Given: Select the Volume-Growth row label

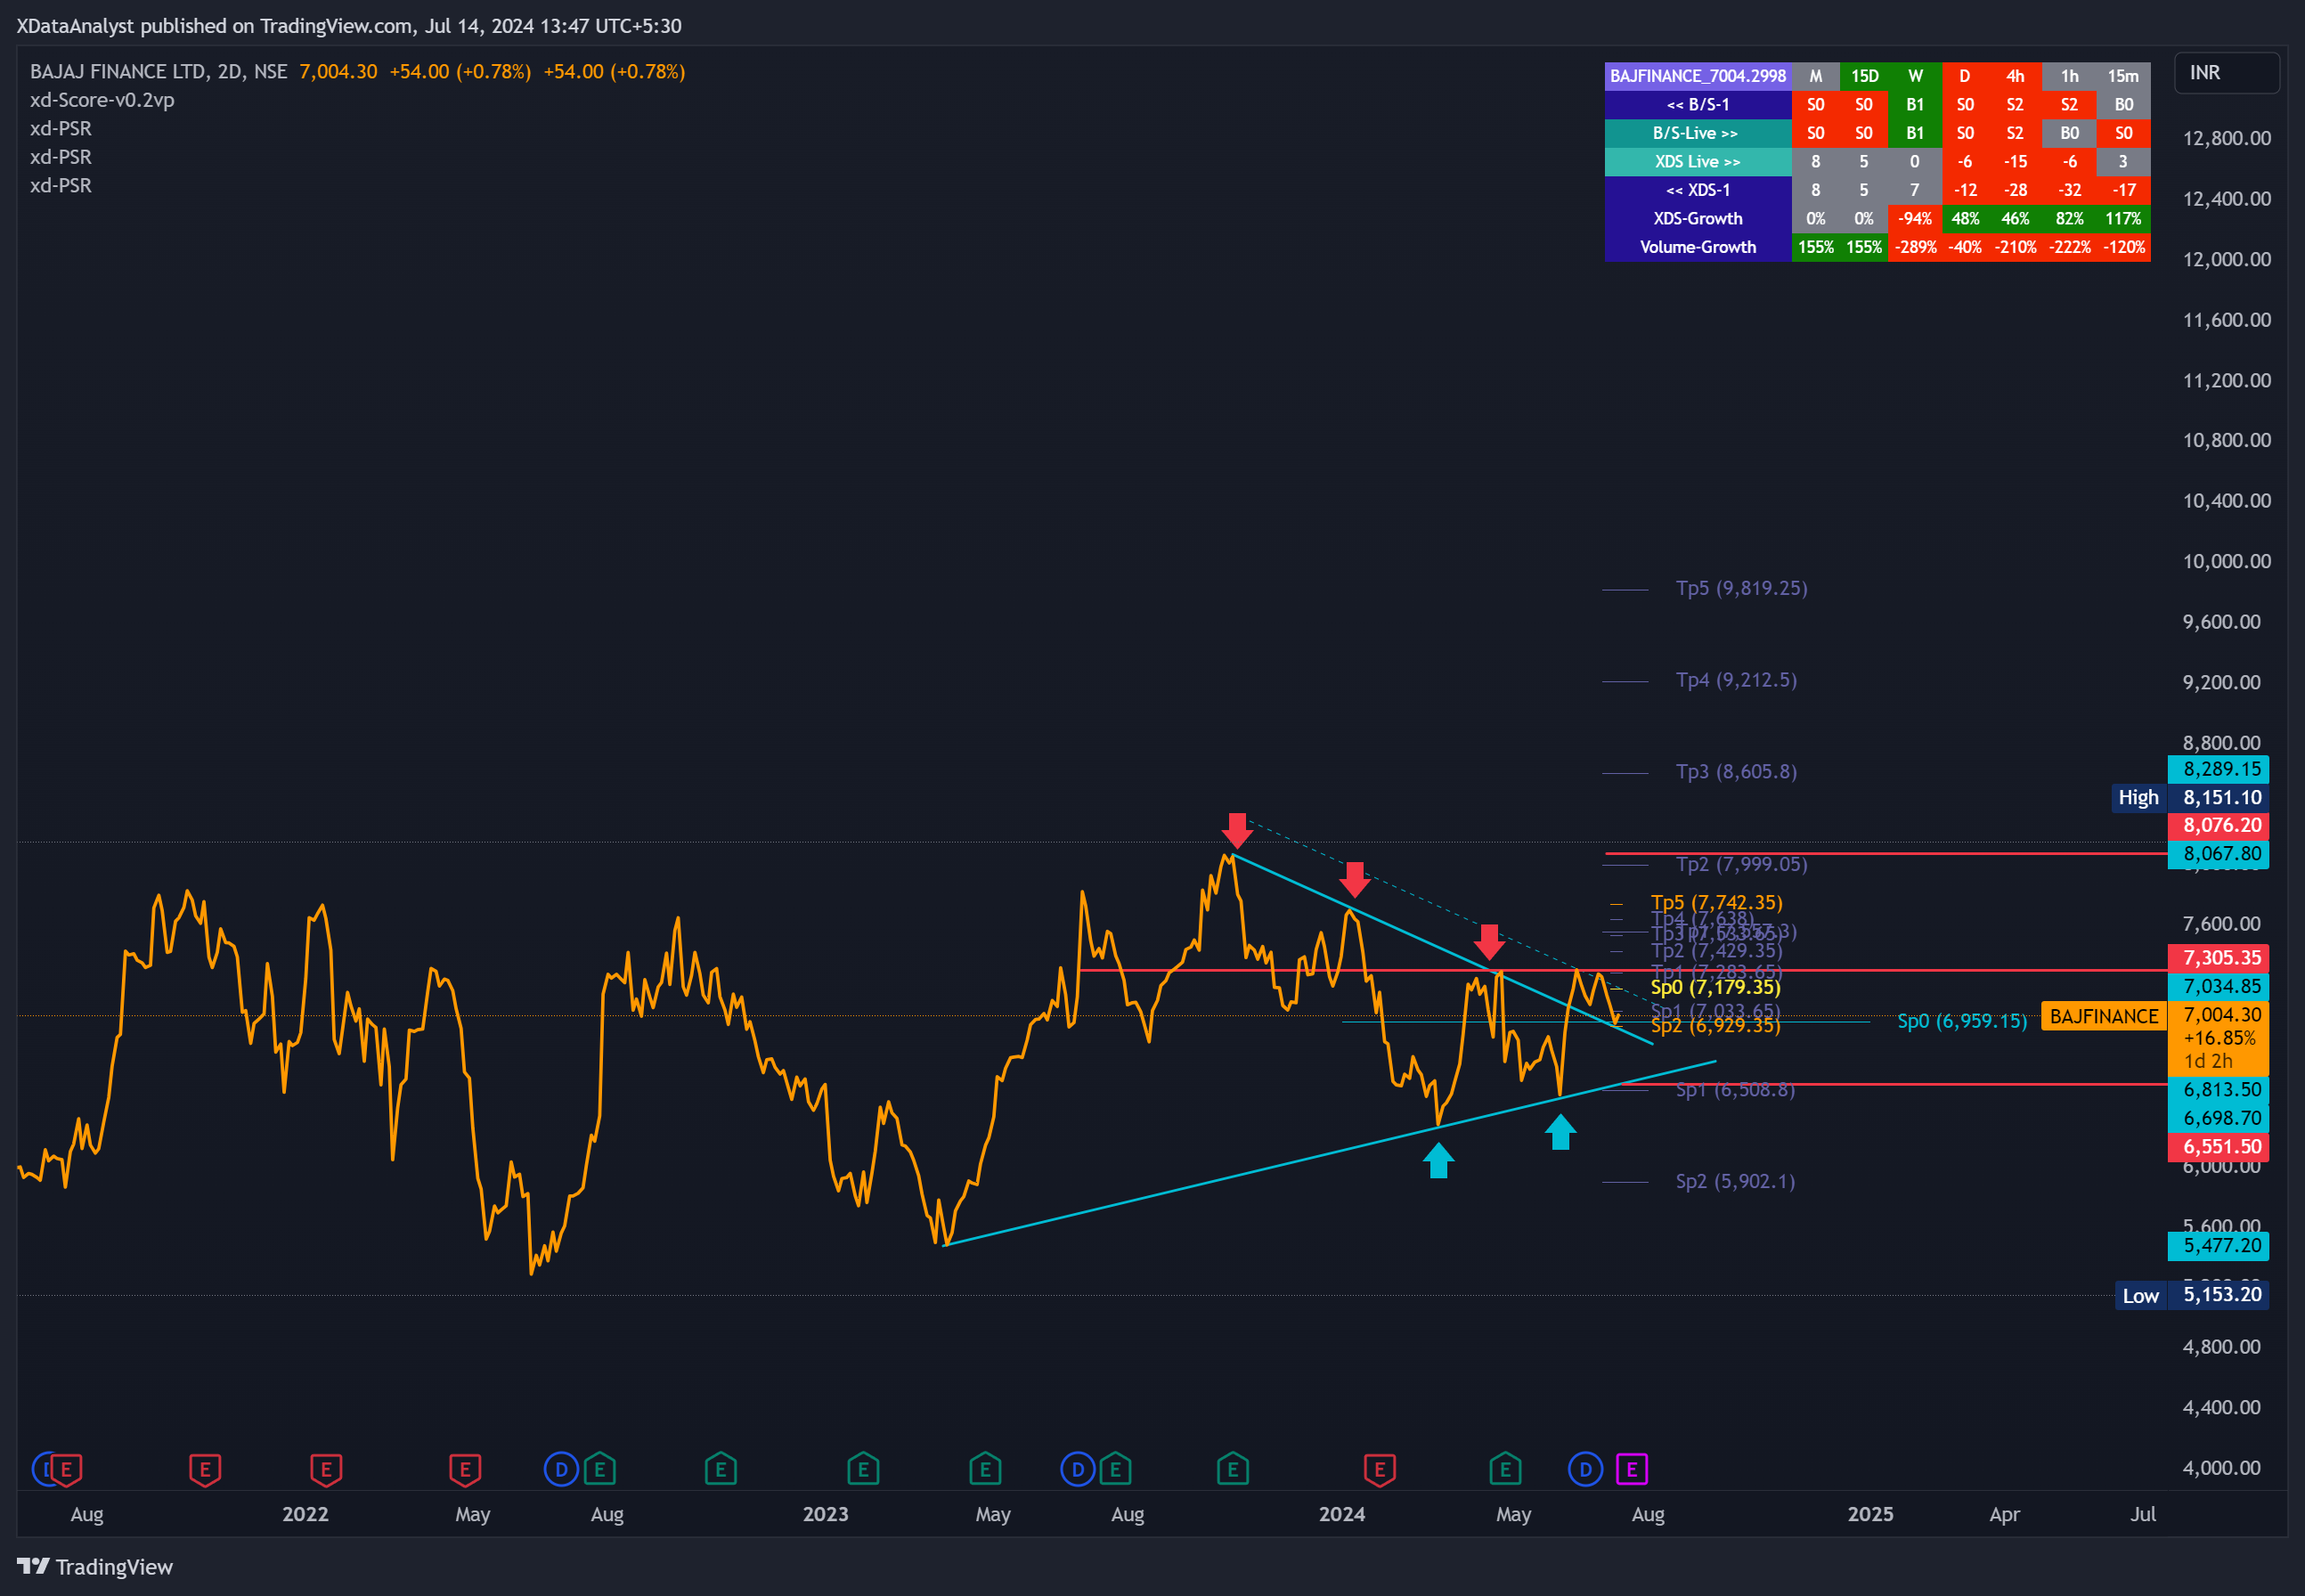Looking at the screenshot, I should 1697,247.
